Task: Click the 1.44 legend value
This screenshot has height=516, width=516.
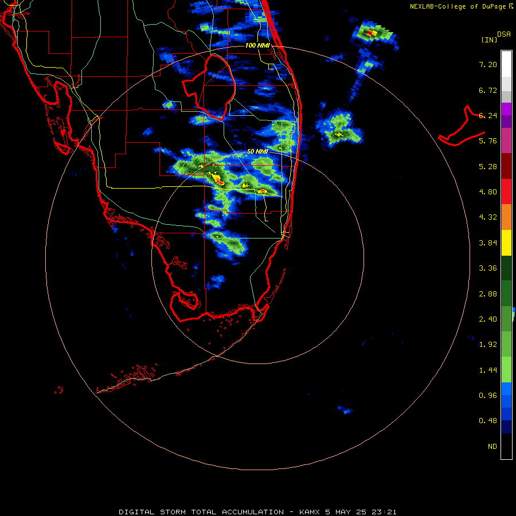Action: coord(488,370)
